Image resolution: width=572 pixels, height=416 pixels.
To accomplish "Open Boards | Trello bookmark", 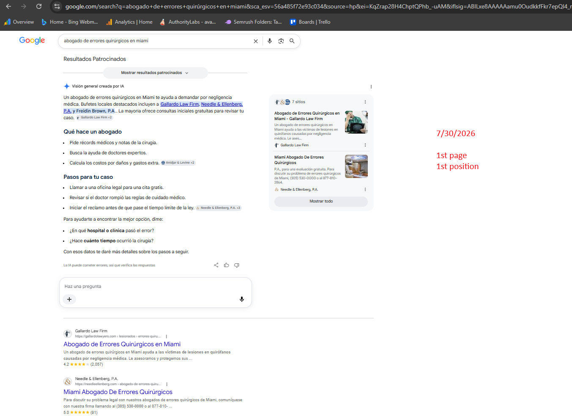I will pos(310,22).
